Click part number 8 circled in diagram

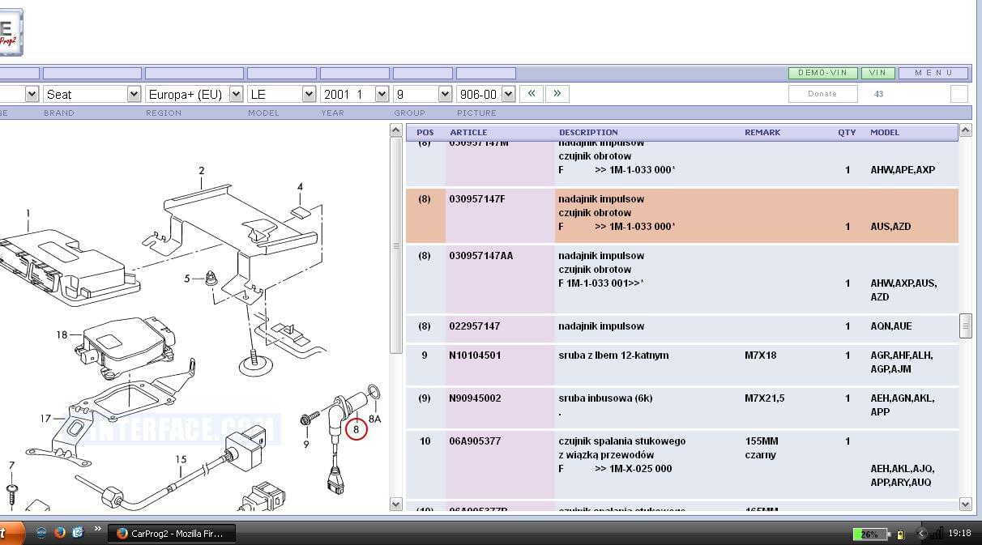tap(357, 429)
